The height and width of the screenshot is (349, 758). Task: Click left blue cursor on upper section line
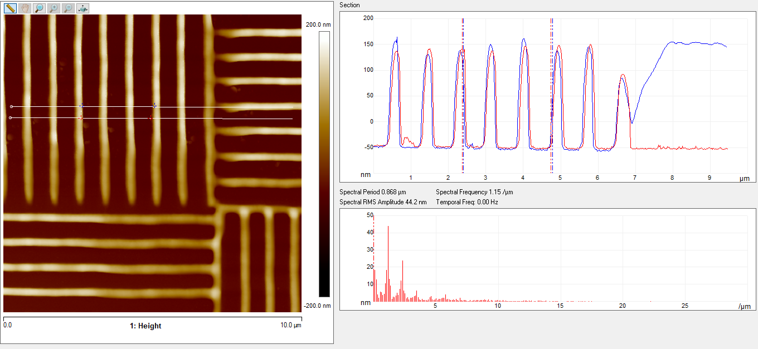pos(81,106)
